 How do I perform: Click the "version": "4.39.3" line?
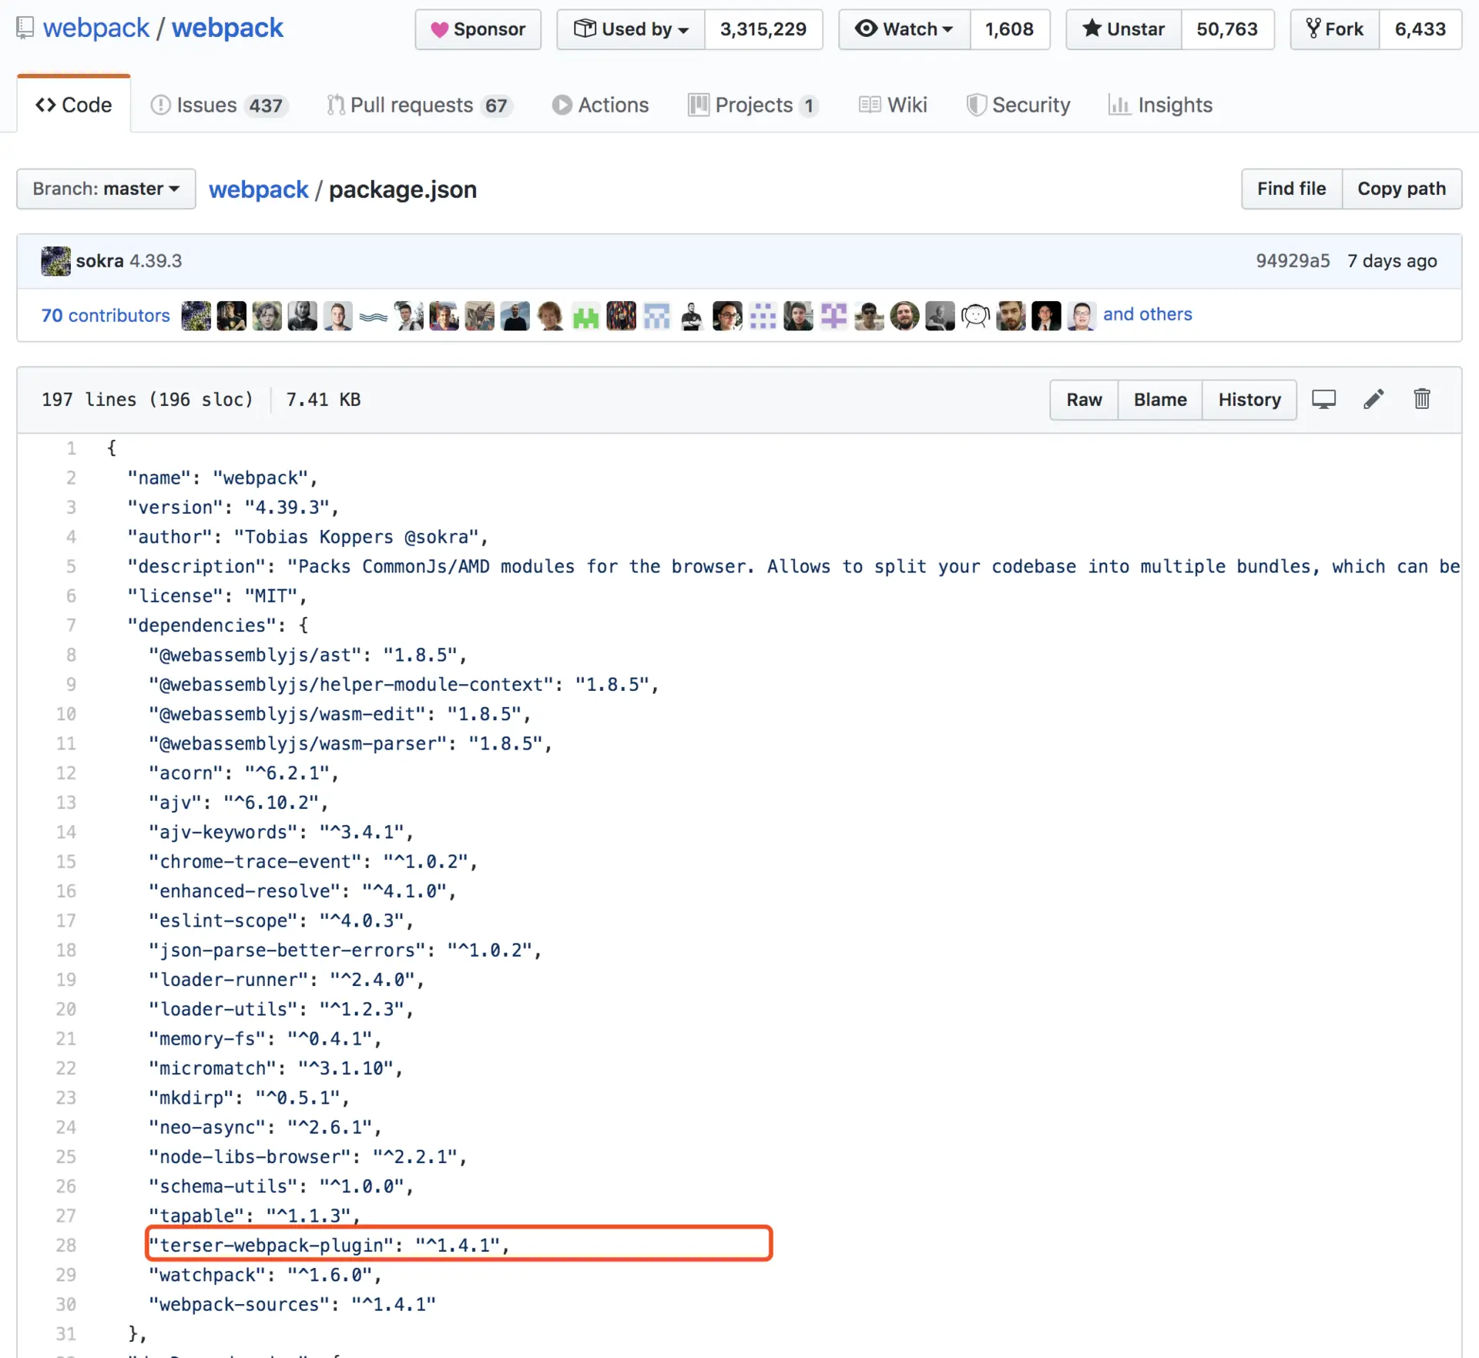click(x=233, y=508)
